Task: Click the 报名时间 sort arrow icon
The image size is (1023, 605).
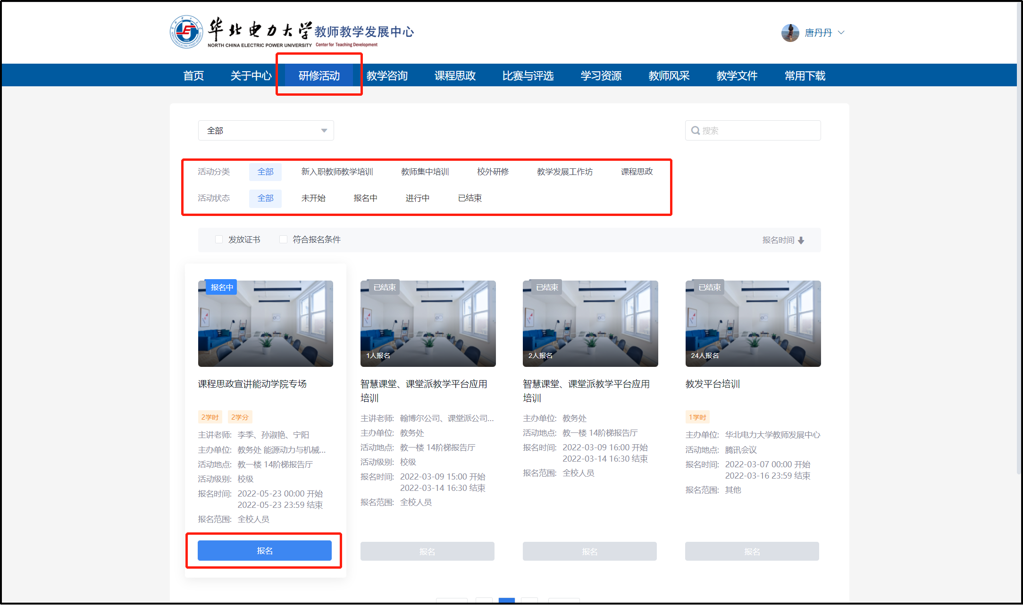Action: tap(801, 240)
